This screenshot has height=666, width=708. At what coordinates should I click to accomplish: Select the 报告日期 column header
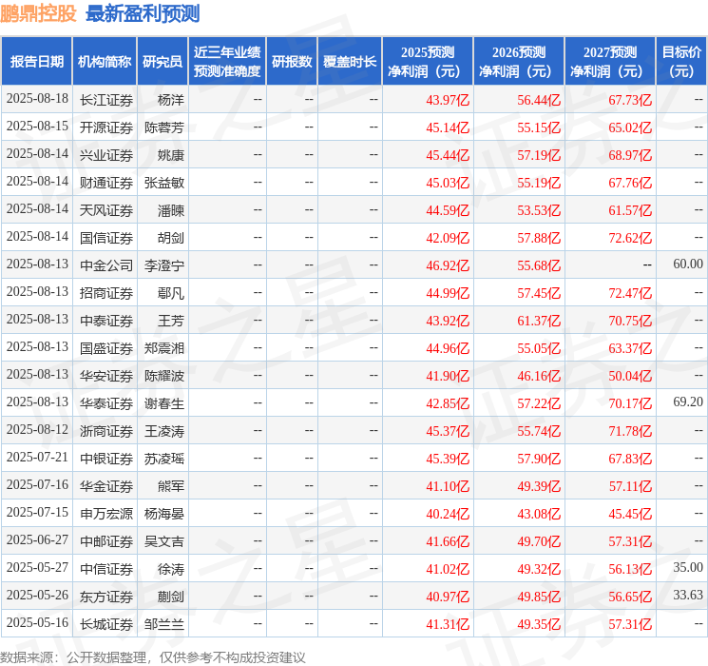point(36,62)
